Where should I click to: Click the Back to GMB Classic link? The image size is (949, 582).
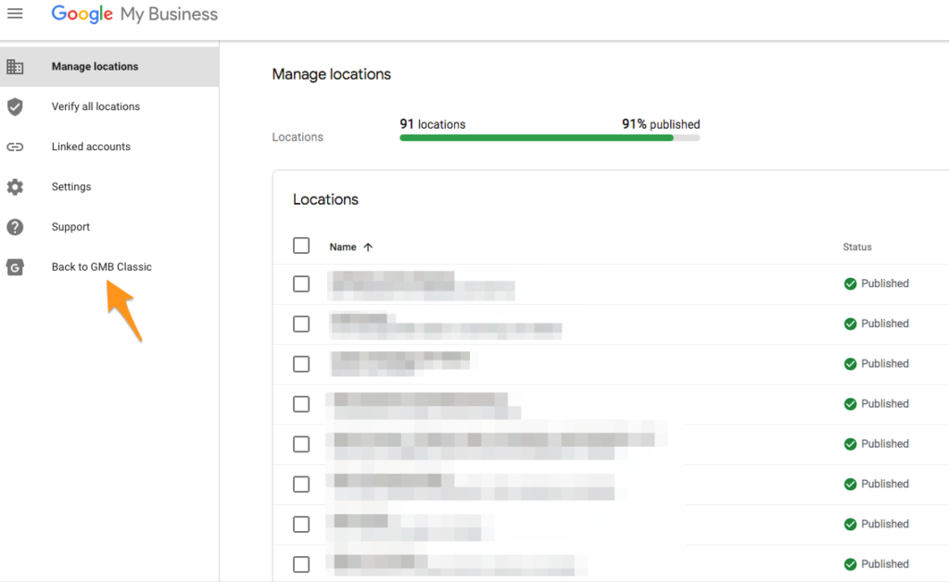point(100,267)
